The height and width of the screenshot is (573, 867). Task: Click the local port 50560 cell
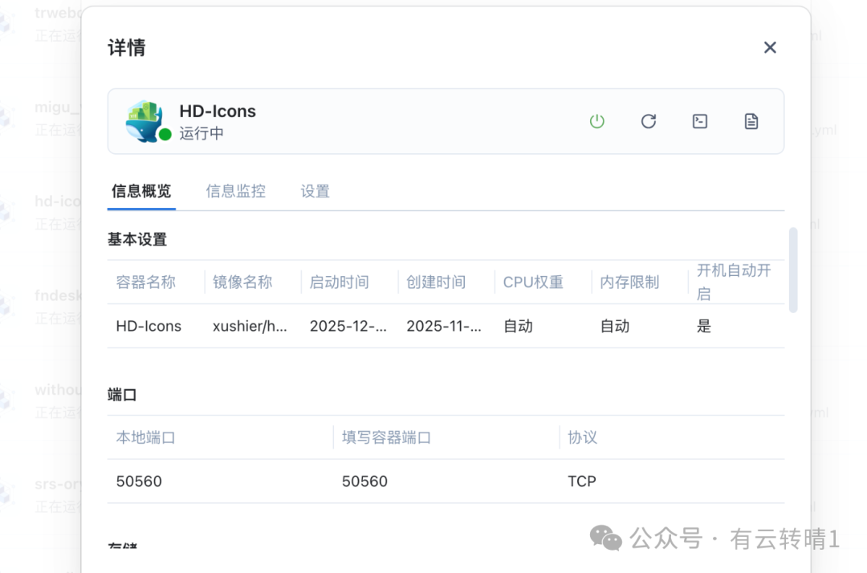[x=139, y=482]
